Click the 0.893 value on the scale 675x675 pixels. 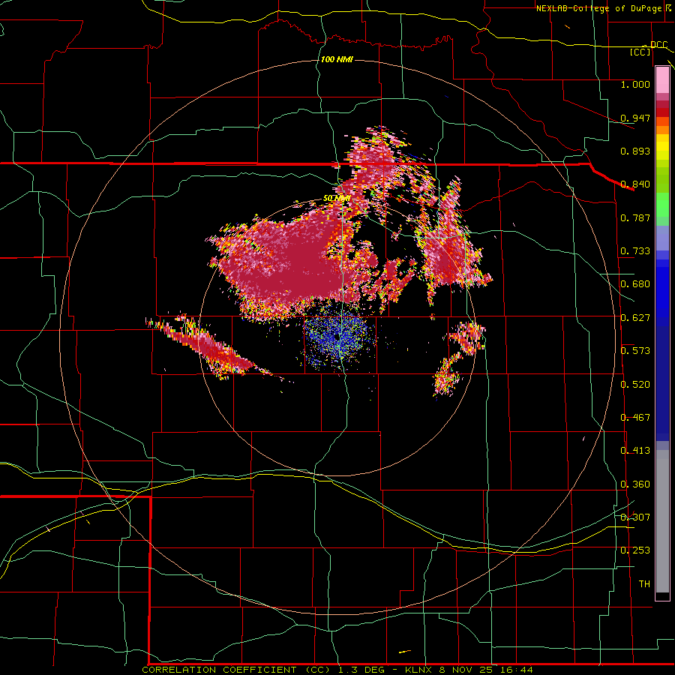(635, 151)
